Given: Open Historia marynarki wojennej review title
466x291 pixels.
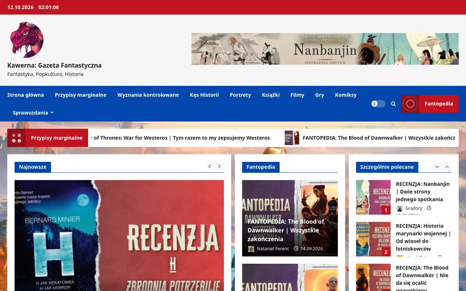Looking at the screenshot, I should click(x=423, y=238).
